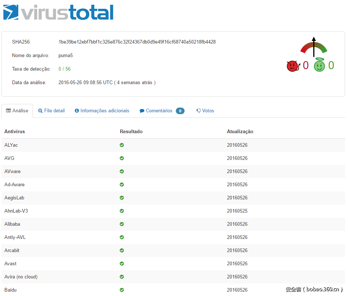The height and width of the screenshot is (296, 348).
Task: Click the Baidu antivirus name
Action: (x=11, y=290)
